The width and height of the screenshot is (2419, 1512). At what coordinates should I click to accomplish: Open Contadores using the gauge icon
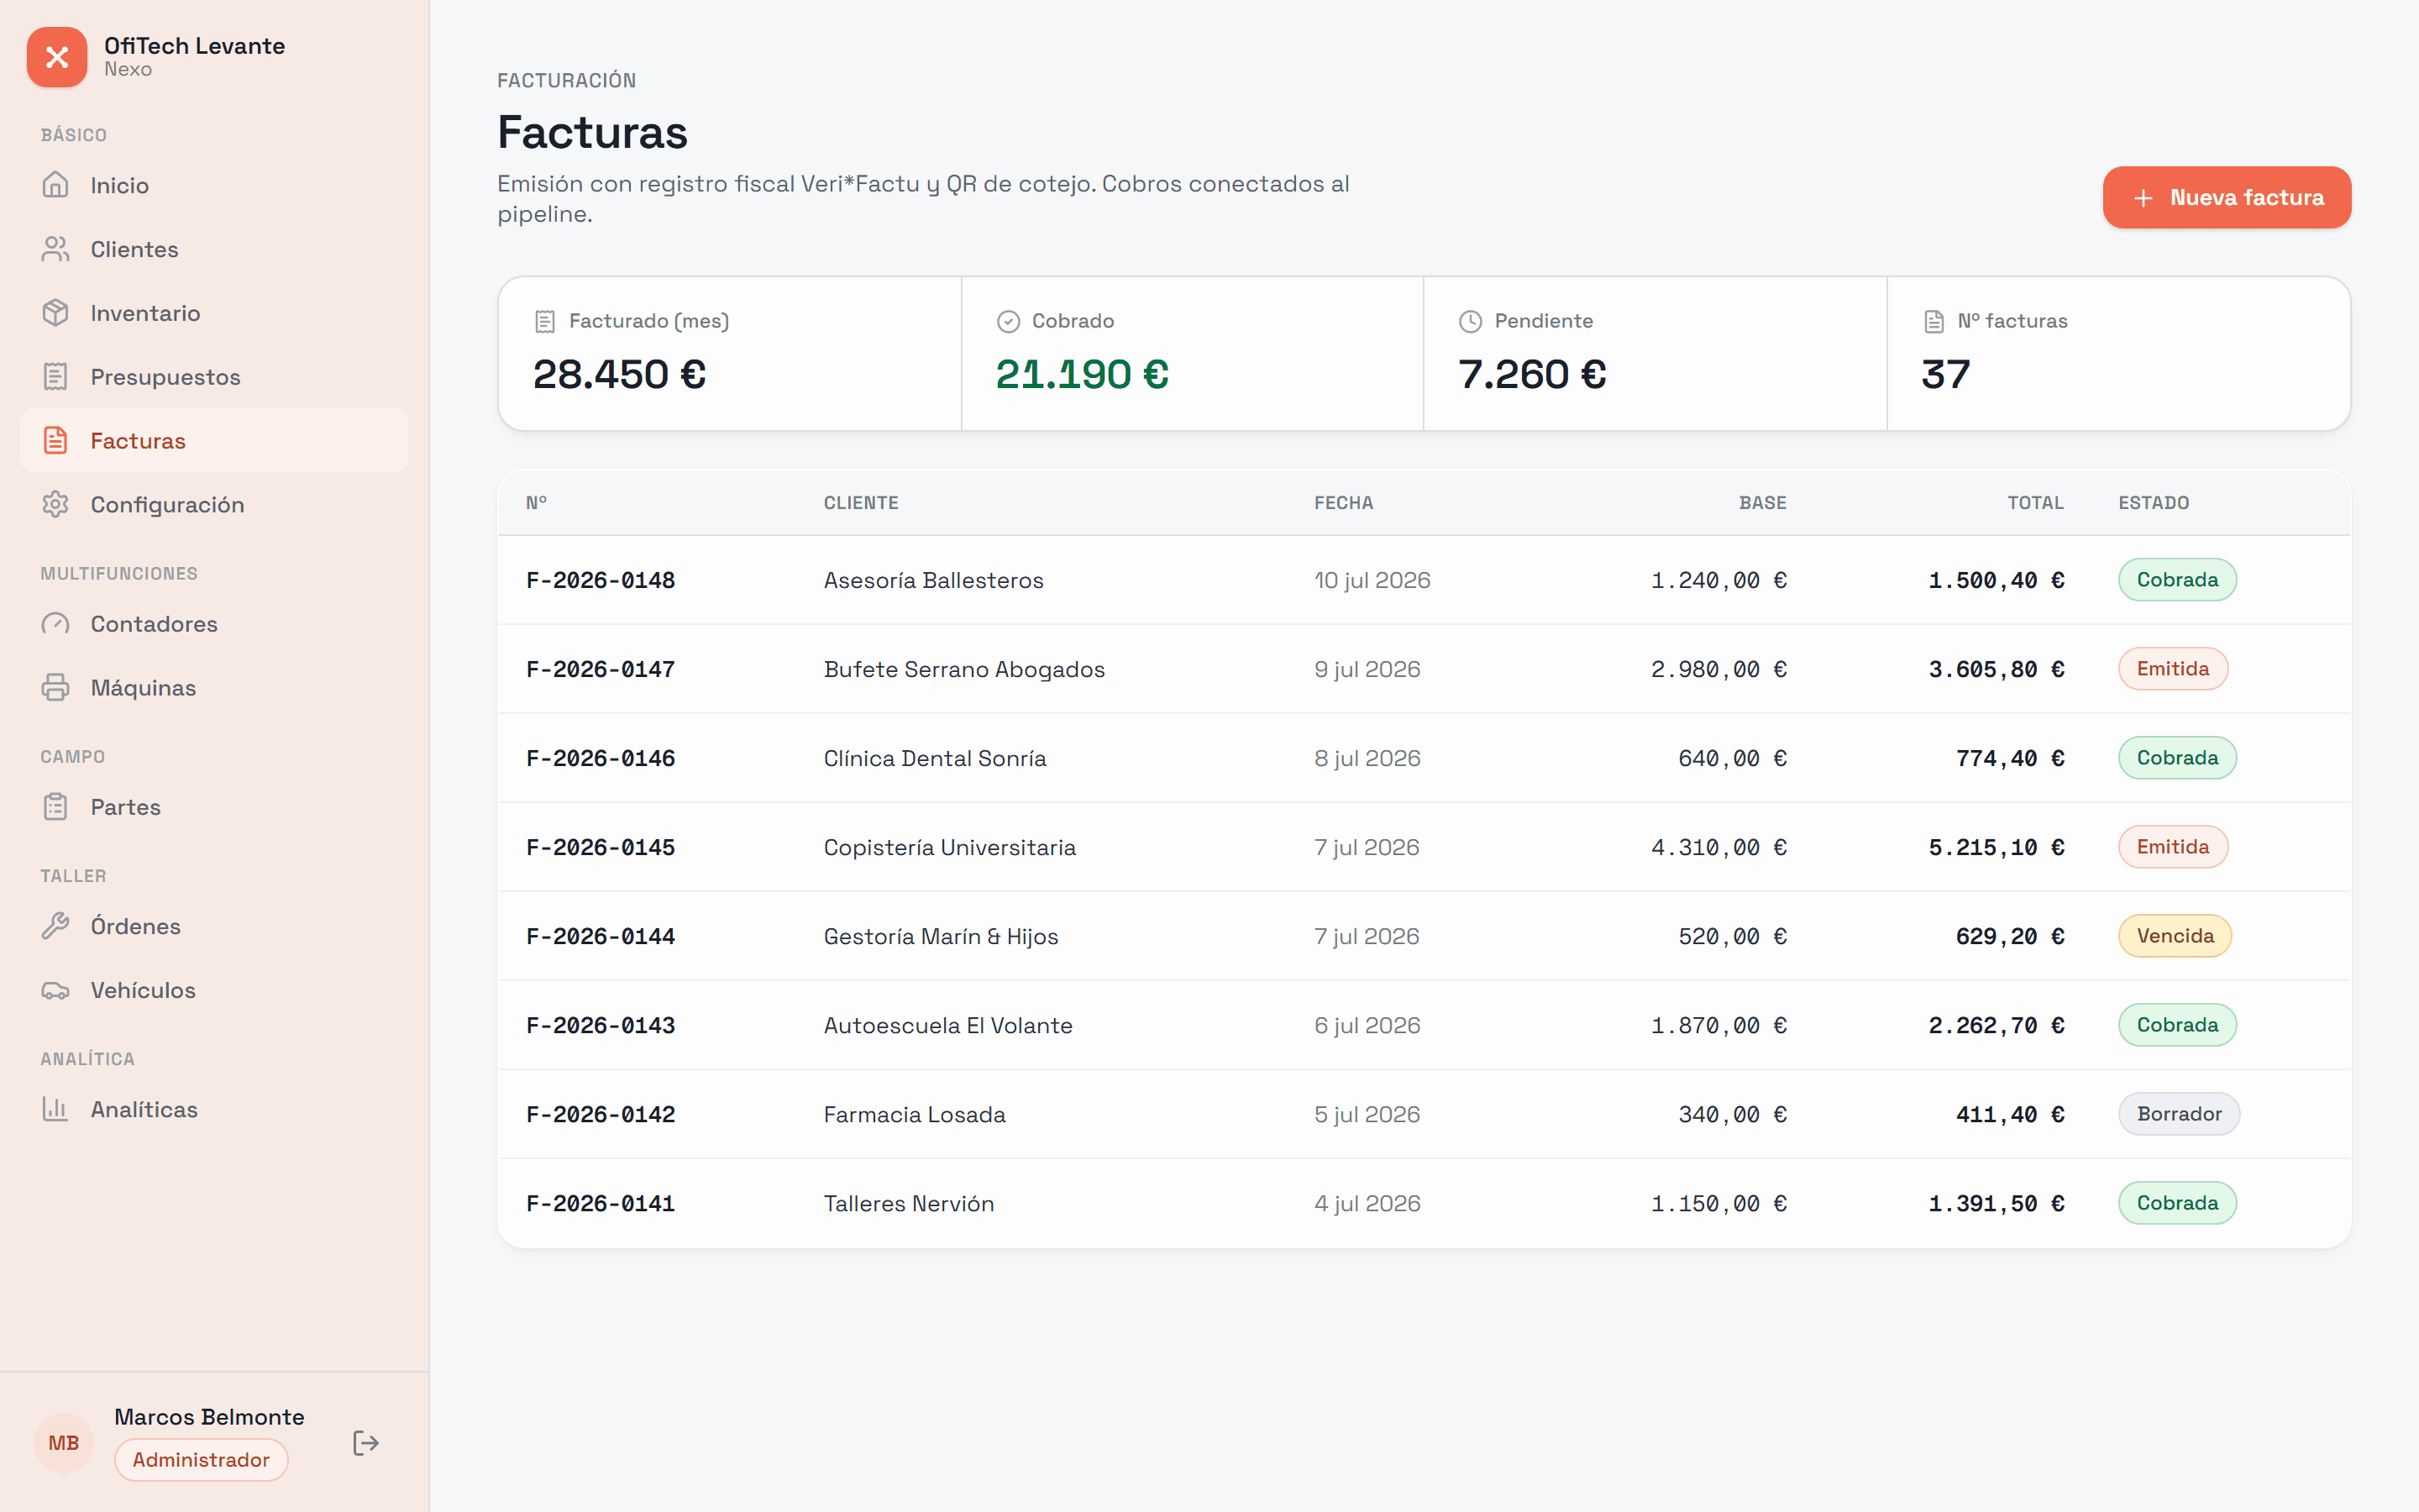click(x=56, y=624)
